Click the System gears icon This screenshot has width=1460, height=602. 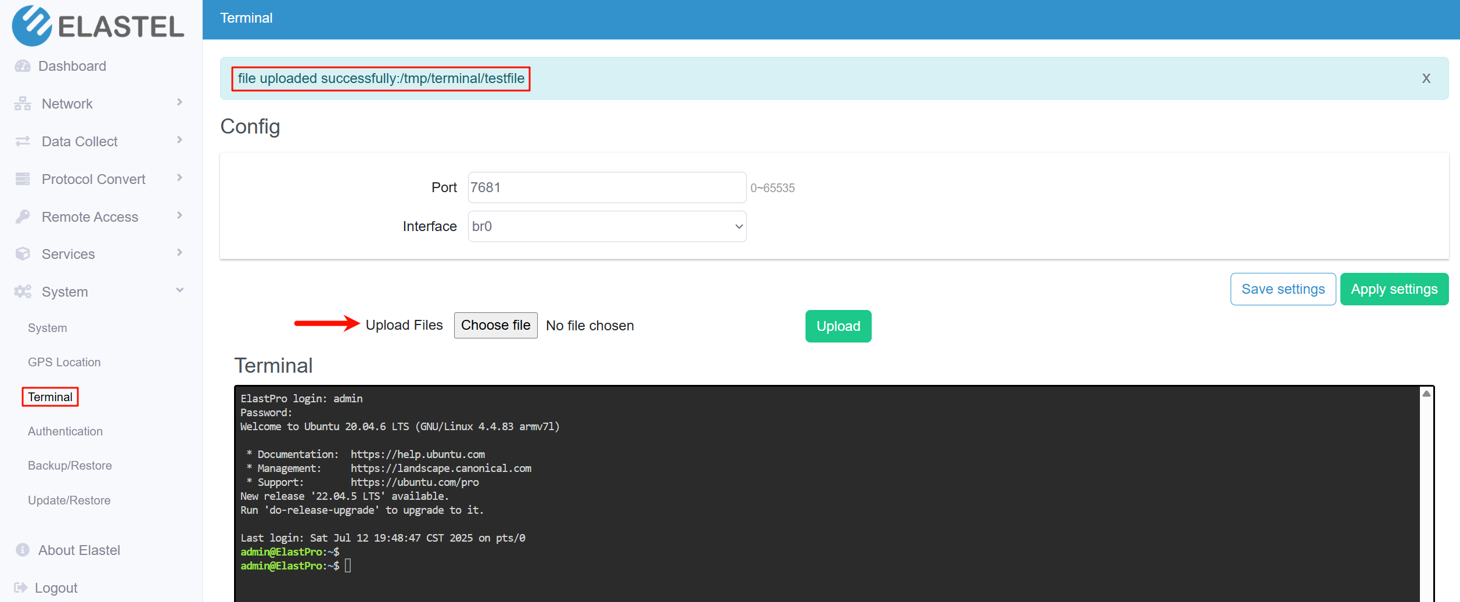point(23,291)
